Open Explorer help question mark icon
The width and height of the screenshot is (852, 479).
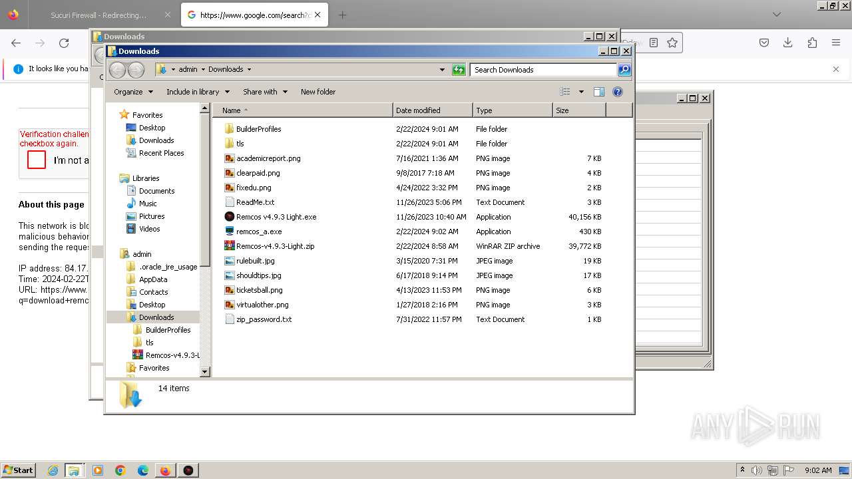click(x=618, y=92)
